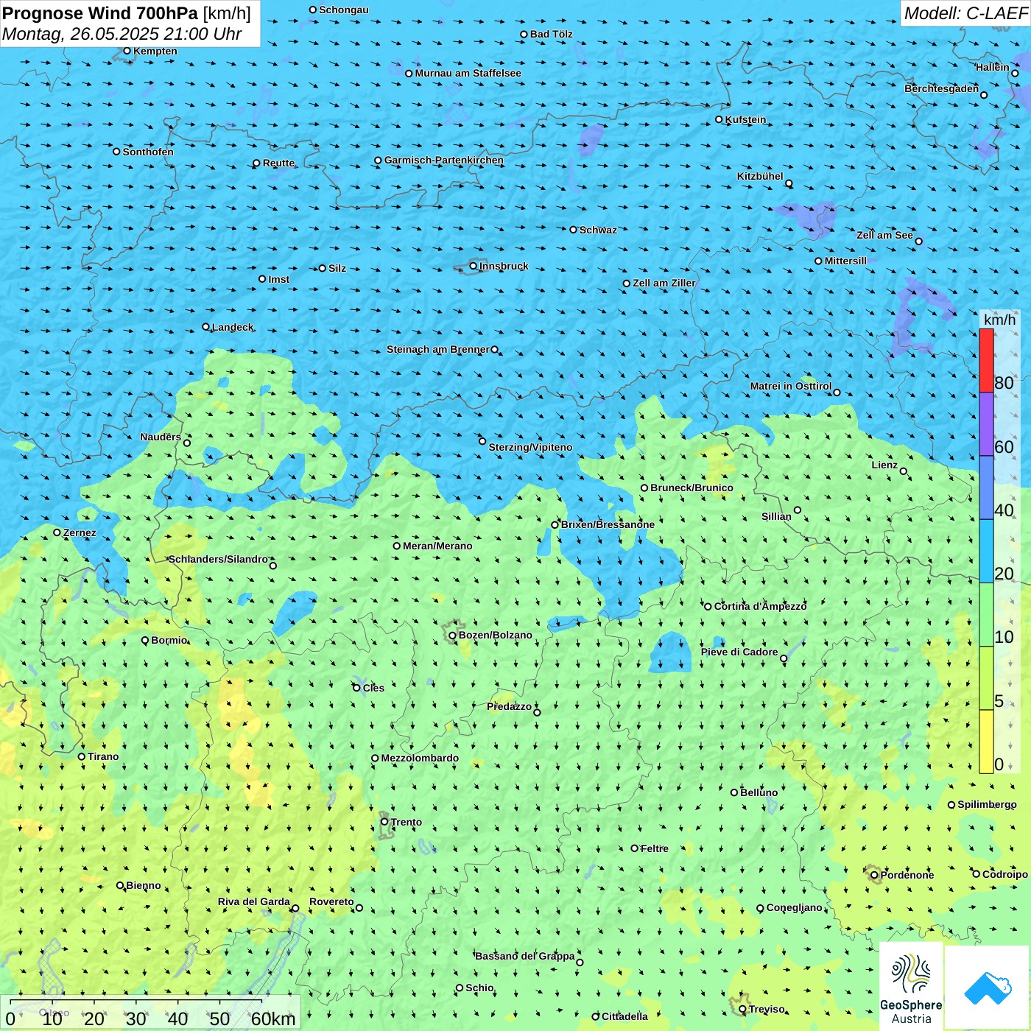The height and width of the screenshot is (1031, 1031).
Task: Click the GeoSphere Austria logo
Action: (x=911, y=987)
